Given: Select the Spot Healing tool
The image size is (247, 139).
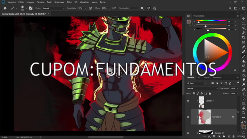Looking at the screenshot, I should point(244,51).
